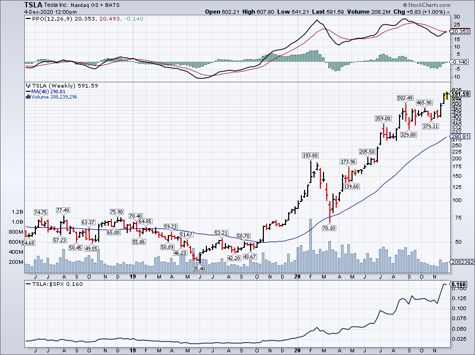This screenshot has width=475, height=355.
Task: Click the 173.96 price peak label
Action: point(348,161)
